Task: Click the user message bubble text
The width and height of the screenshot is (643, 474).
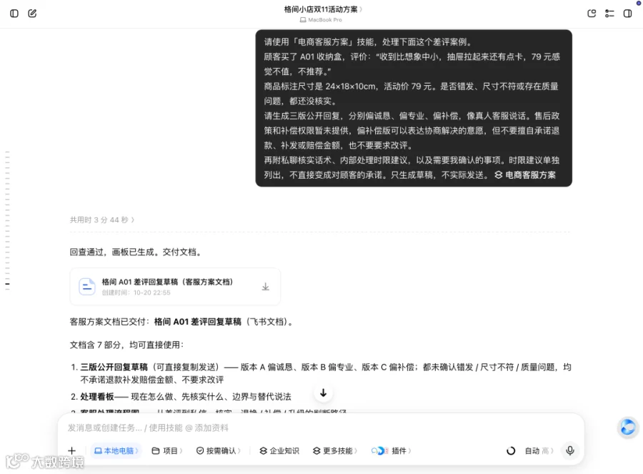Action: (414, 109)
